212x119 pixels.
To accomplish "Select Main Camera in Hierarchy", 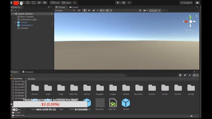I will [27, 17].
